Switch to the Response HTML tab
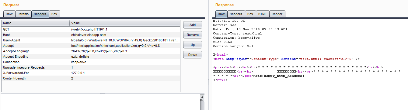This screenshot has width=408, height=110. [262, 14]
